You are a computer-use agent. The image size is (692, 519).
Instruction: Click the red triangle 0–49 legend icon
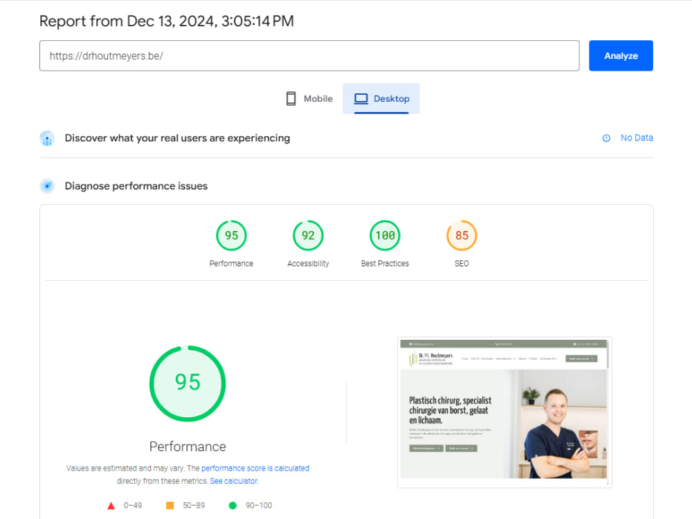point(111,506)
